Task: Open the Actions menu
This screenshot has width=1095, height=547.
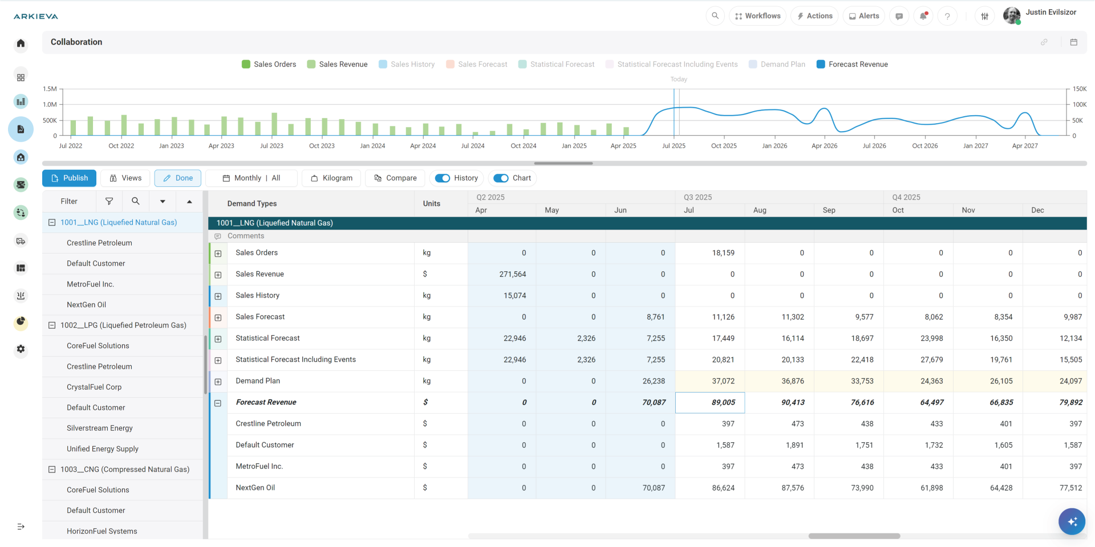Action: (x=814, y=16)
